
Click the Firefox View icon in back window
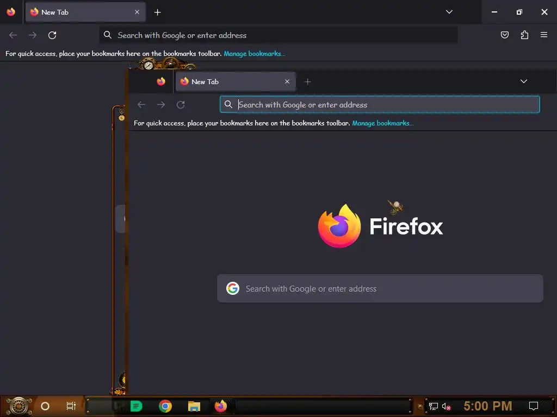[x=11, y=12]
